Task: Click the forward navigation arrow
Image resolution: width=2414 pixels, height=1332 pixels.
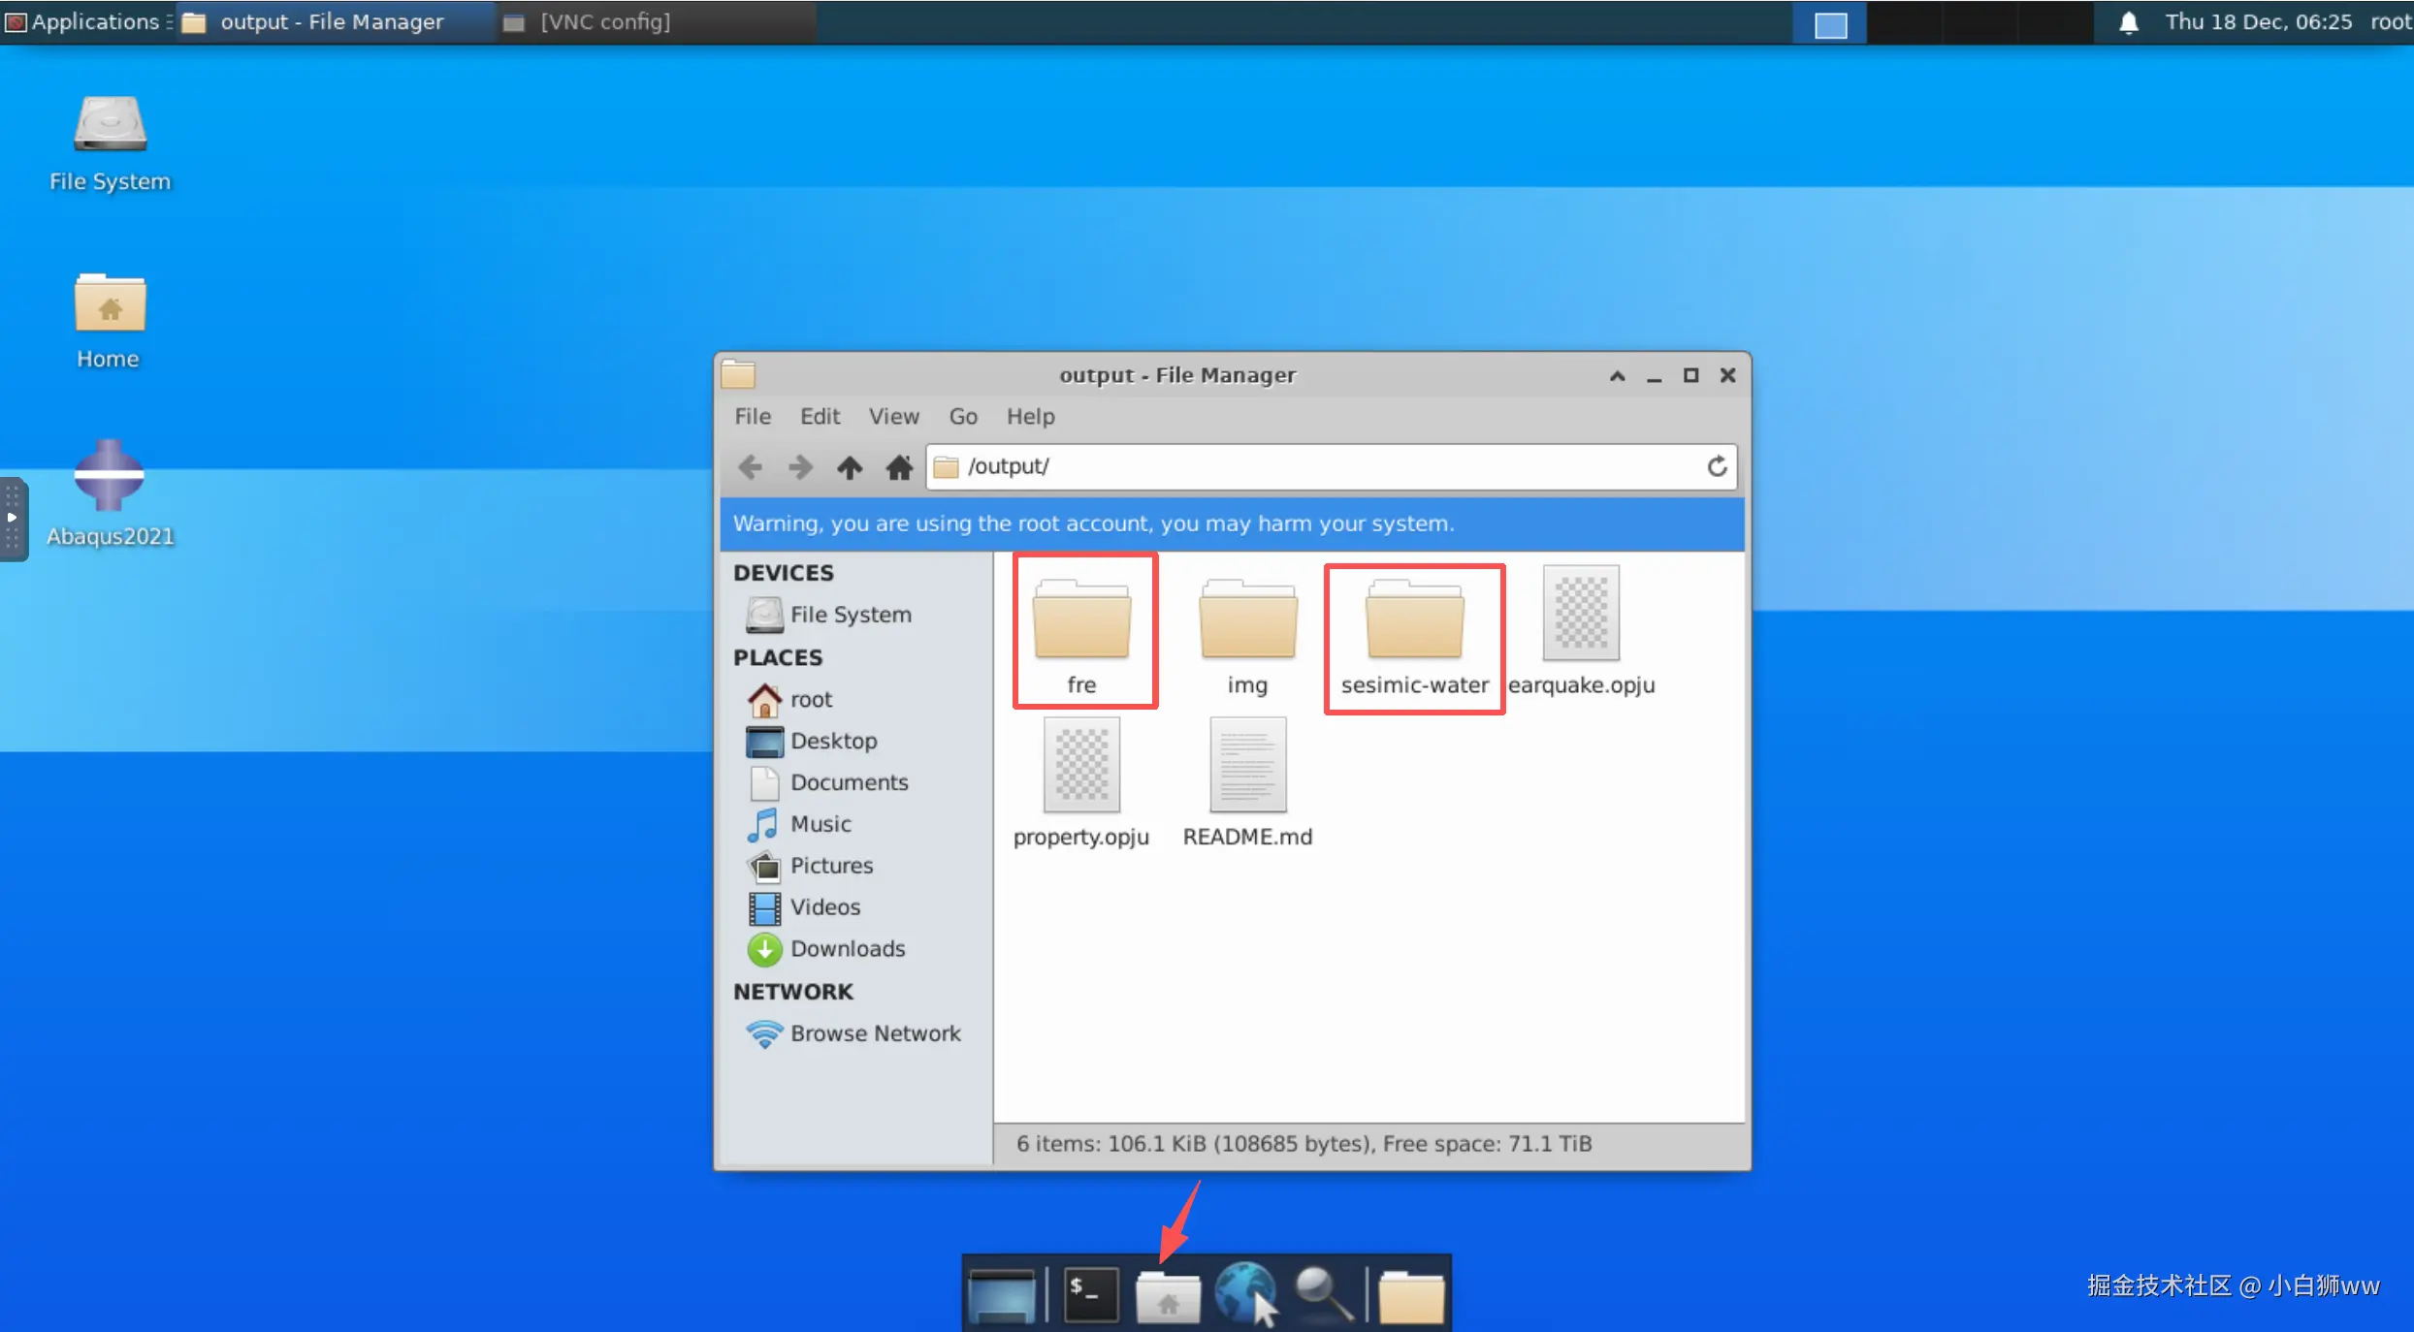Action: click(800, 467)
